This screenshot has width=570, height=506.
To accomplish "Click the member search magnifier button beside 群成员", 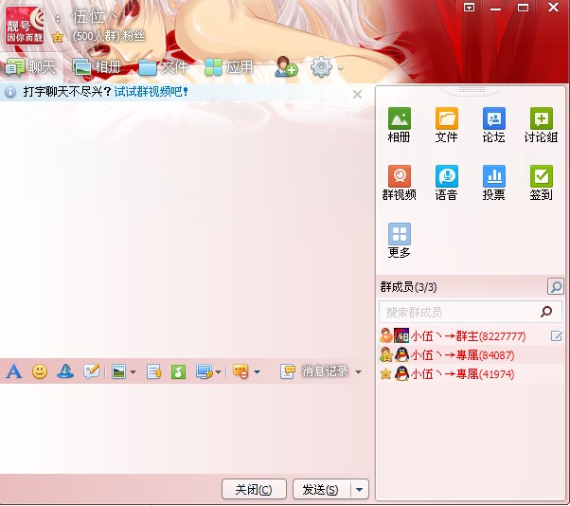I will (555, 287).
